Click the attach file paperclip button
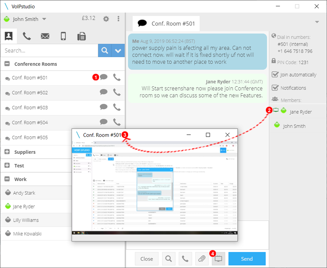 [202, 259]
